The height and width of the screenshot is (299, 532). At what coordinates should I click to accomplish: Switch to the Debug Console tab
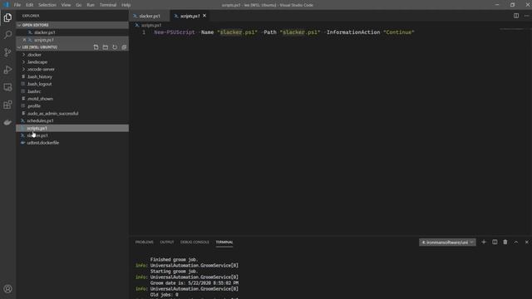click(195, 242)
